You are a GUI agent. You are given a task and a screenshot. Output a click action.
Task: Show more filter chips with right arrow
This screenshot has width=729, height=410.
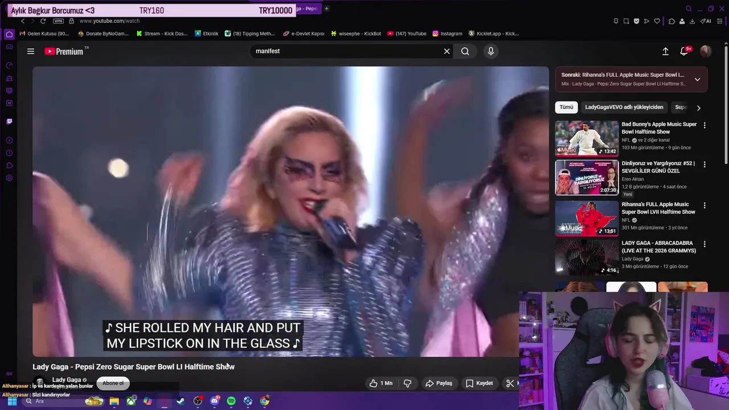click(699, 108)
